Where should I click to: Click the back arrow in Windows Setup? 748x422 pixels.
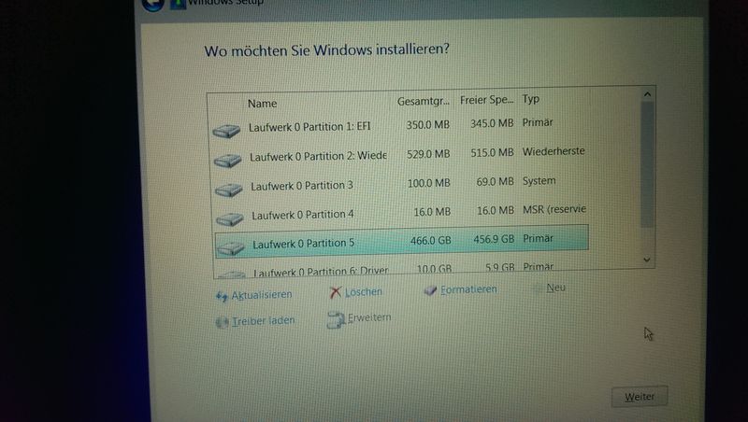(153, 4)
